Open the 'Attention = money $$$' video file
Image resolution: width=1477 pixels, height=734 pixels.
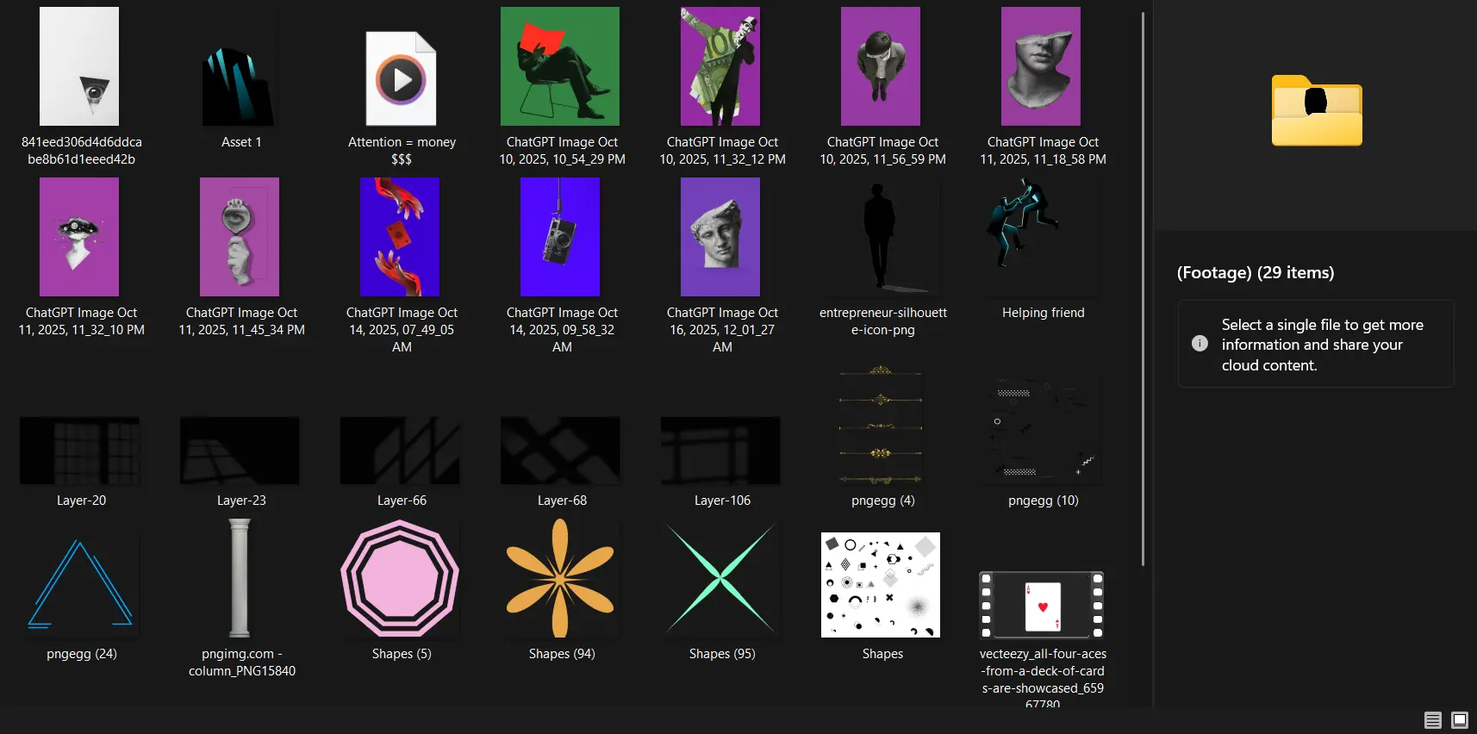401,79
